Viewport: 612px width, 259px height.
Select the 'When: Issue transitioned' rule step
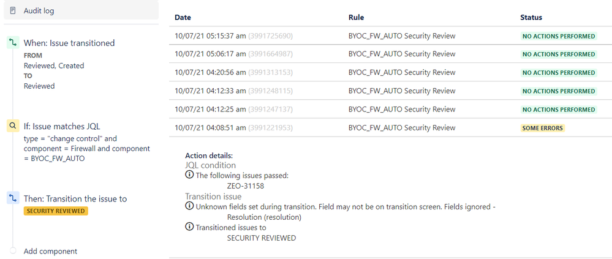coord(69,43)
